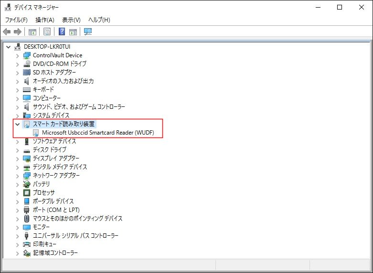This screenshot has width=373, height=273.
Task: Click the SD host adapter icon
Action: coord(27,72)
